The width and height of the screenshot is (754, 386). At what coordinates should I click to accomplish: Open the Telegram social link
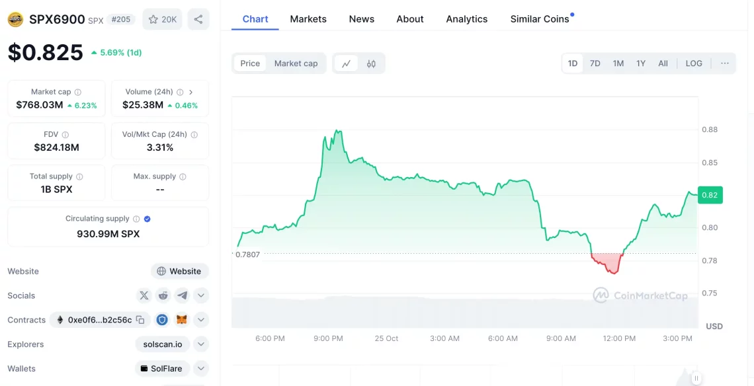[182, 295]
